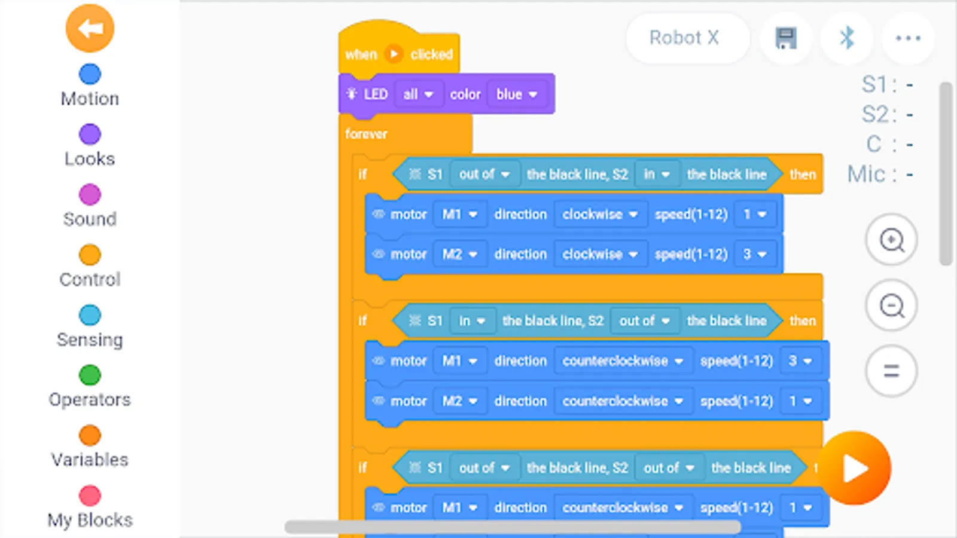Viewport: 957px width, 538px height.
Task: Open the three-dot more options menu
Action: coord(908,38)
